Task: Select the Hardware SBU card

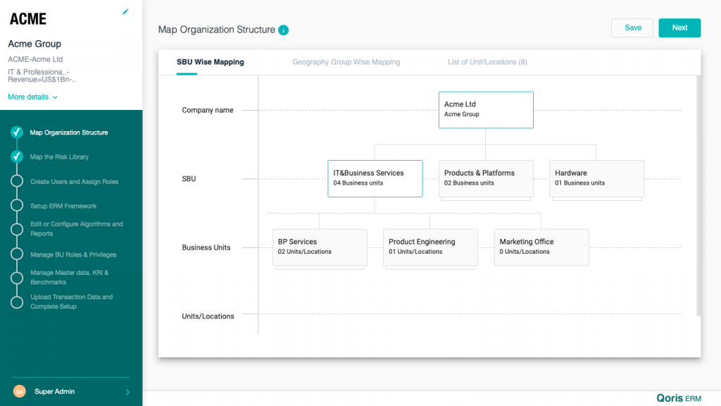Action: tap(597, 178)
